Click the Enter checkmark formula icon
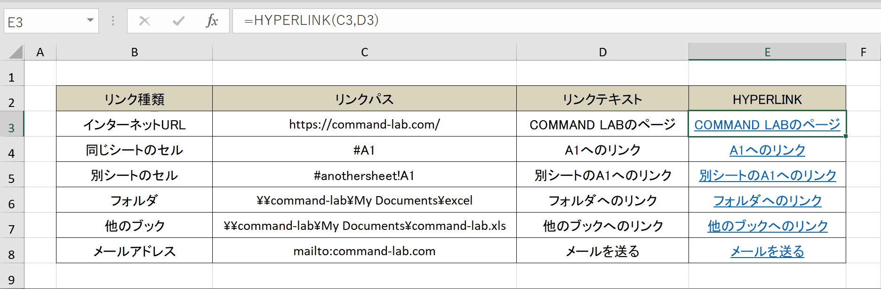 178,21
